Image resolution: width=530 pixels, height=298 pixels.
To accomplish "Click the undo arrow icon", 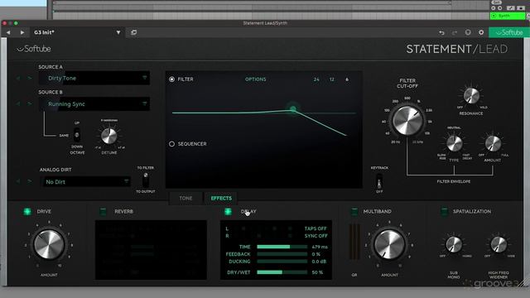I will click(x=441, y=32).
